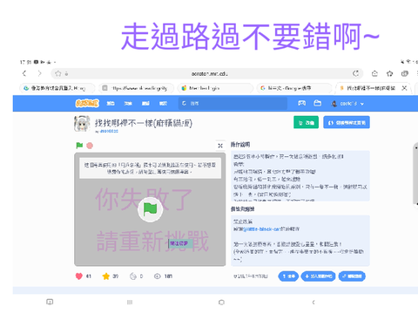Image resolution: width=418 pixels, height=314 pixels.
Task: Open the author username link under title
Action: (x=109, y=132)
